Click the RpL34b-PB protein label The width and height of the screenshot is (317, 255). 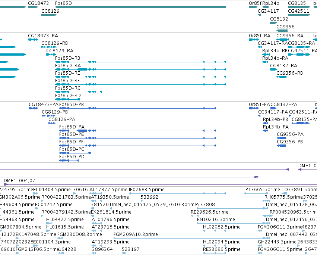tap(275, 119)
